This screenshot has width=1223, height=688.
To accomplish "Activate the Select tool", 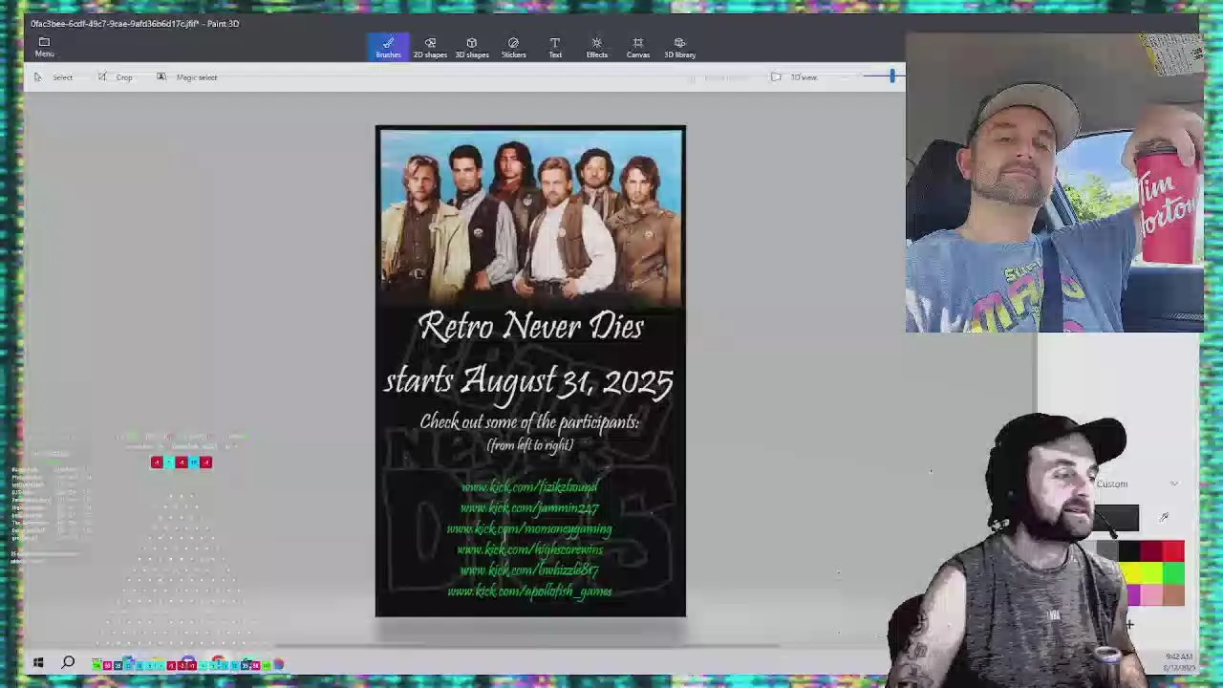I will tap(54, 77).
